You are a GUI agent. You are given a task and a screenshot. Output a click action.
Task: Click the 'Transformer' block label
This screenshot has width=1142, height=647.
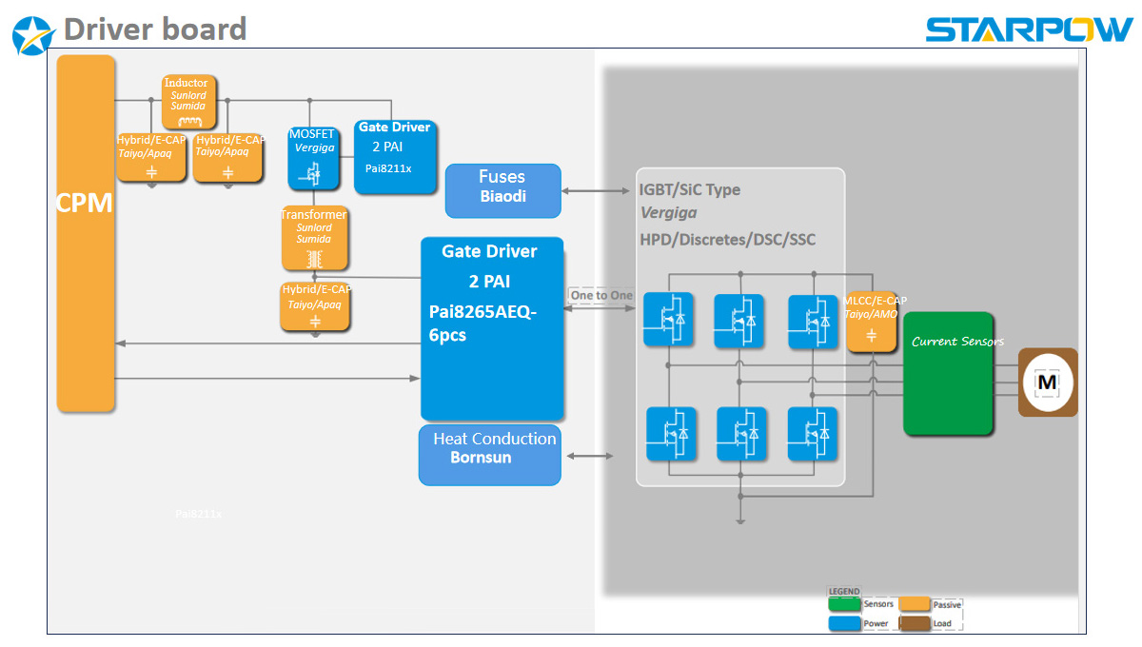click(314, 215)
